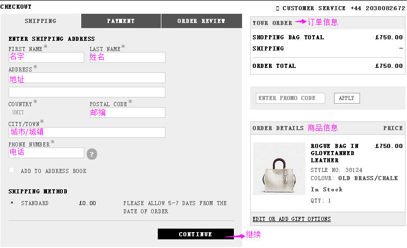Click the Rogue Bag product thumbnail
This screenshot has height=248, width=407.
tap(279, 168)
